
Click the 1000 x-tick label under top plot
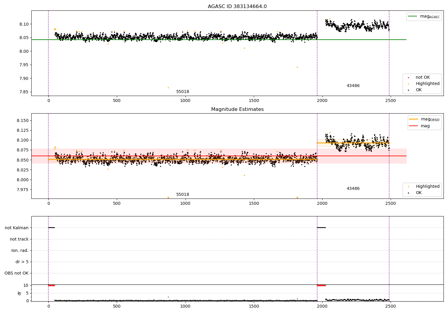click(x=185, y=101)
